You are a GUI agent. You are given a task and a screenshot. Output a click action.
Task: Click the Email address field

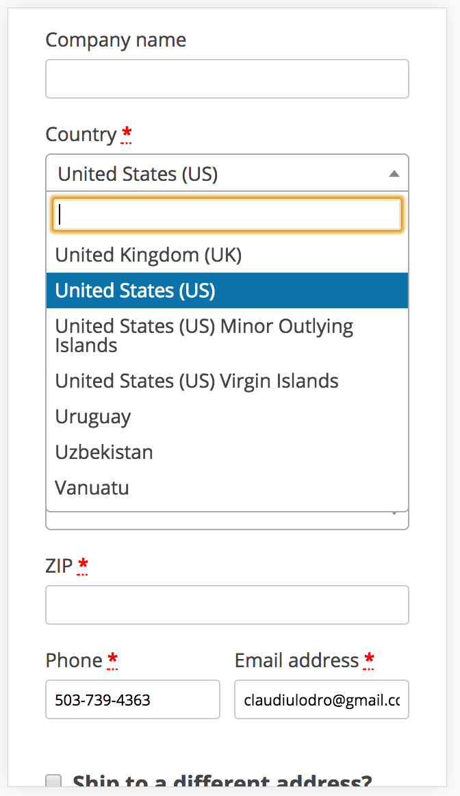321,699
